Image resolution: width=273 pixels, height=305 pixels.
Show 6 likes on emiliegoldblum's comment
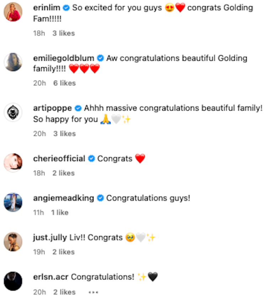65,83
